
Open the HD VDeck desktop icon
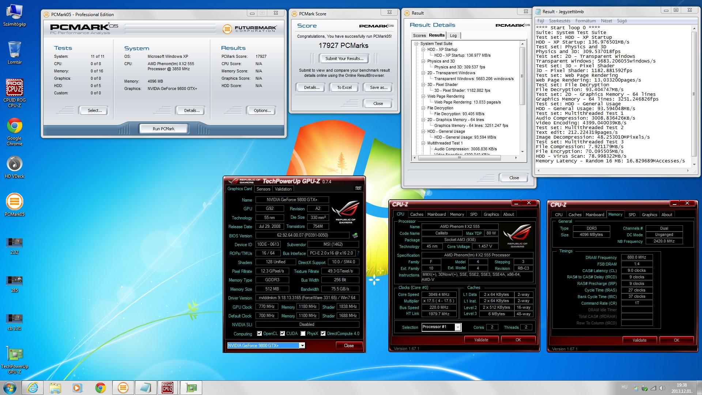[x=15, y=167]
